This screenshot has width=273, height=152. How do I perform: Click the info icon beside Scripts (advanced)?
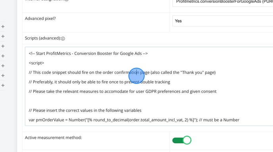point(63,38)
